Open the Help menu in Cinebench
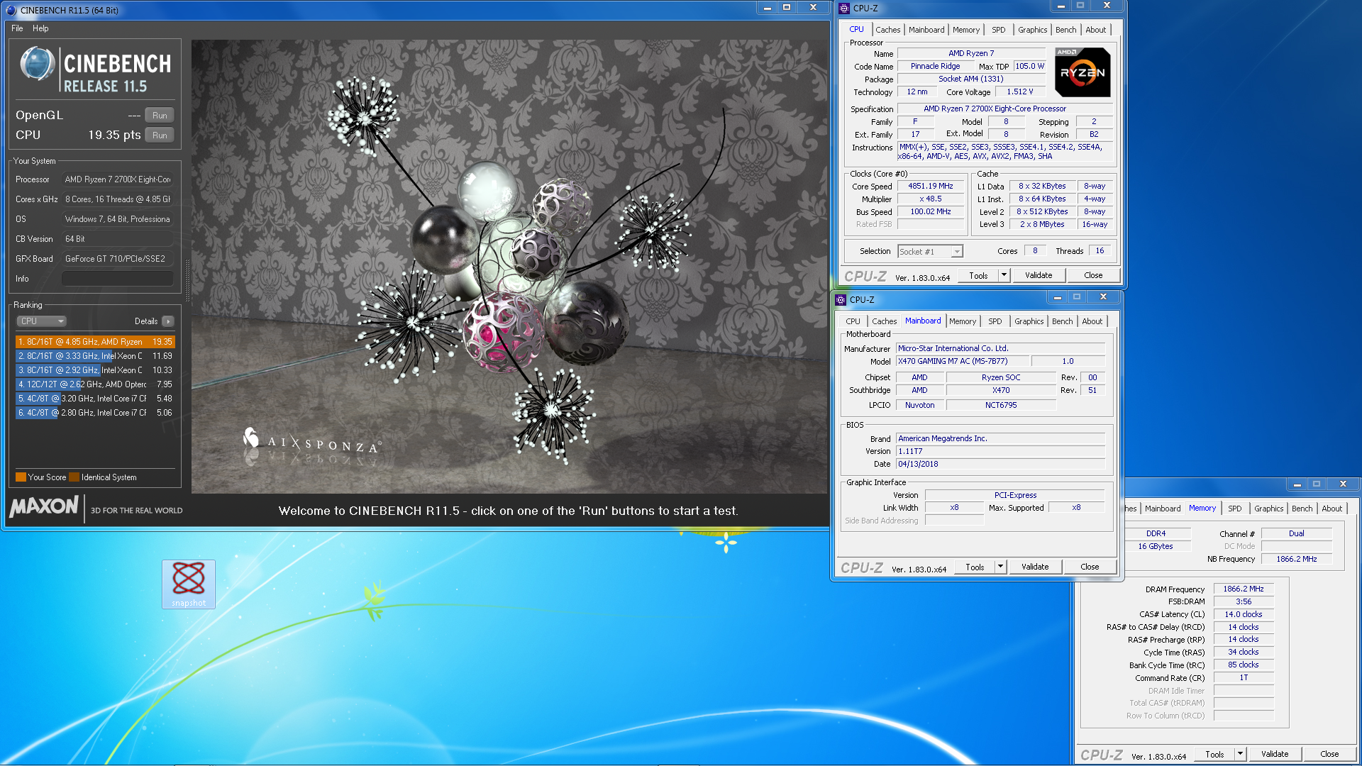The width and height of the screenshot is (1362, 766). pyautogui.click(x=40, y=28)
